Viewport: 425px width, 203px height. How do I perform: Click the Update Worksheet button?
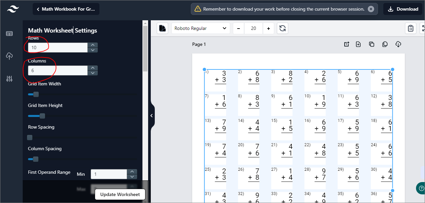(x=120, y=194)
